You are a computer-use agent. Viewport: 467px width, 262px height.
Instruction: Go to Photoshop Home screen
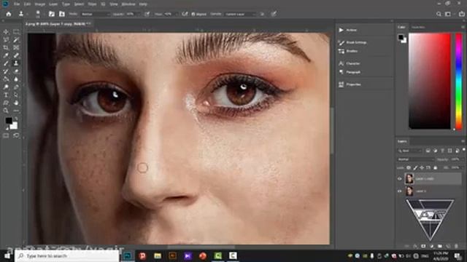coord(9,14)
